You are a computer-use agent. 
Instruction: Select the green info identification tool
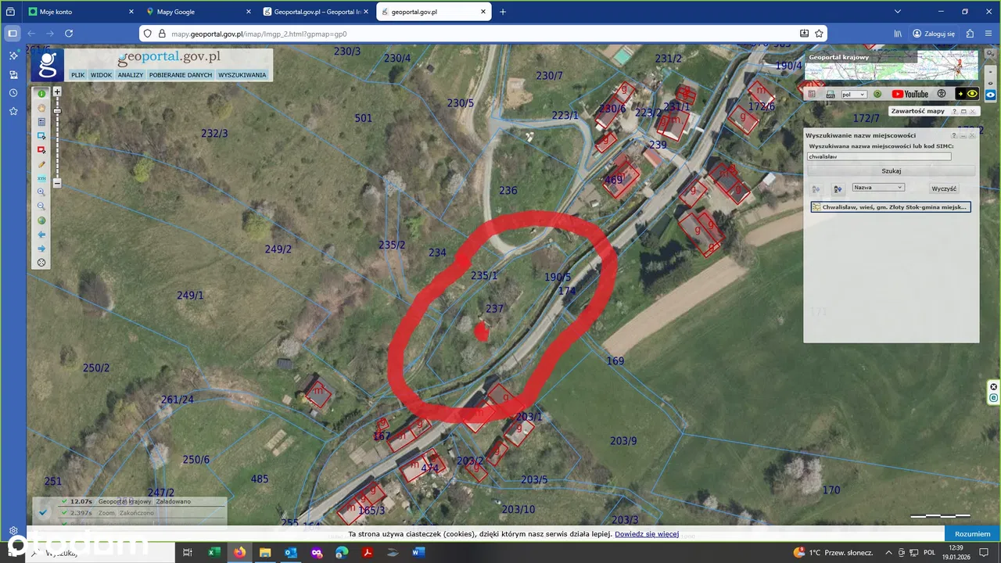pos(41,93)
